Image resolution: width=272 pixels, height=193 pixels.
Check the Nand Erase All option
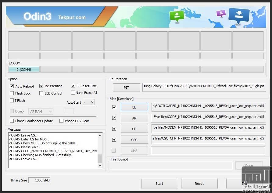pos(73,93)
